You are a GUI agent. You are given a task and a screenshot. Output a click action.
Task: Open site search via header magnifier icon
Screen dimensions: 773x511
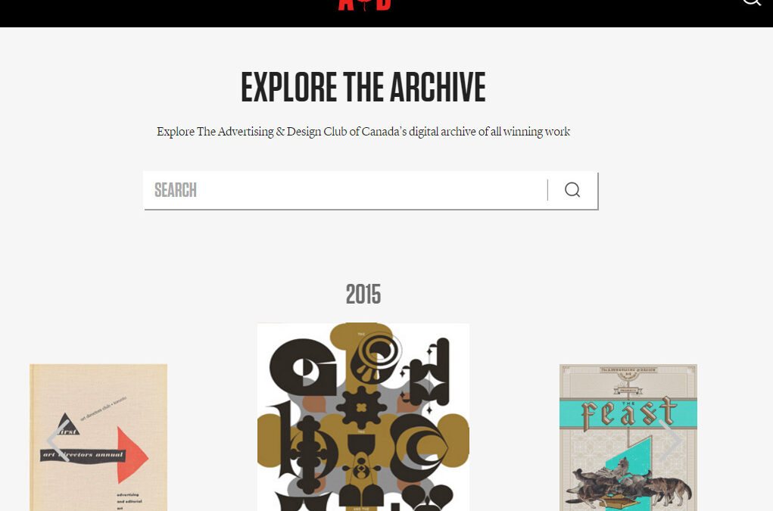[x=752, y=2]
